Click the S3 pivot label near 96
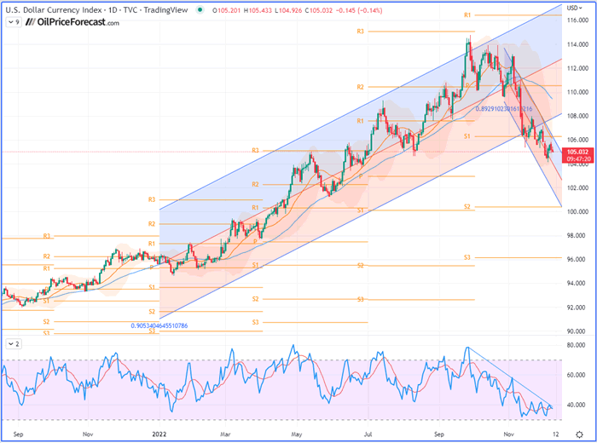The height and width of the screenshot is (443, 597). pyautogui.click(x=467, y=256)
